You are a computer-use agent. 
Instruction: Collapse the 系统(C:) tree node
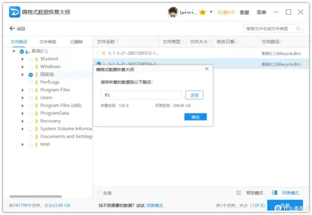(14, 51)
